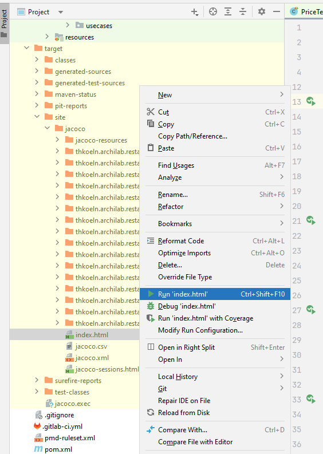The image size is (323, 454).
Task: Select the pom.xml file in the tree
Action: [58, 449]
